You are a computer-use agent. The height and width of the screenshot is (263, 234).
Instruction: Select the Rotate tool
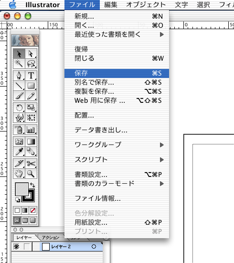pyautogui.click(x=19, y=108)
